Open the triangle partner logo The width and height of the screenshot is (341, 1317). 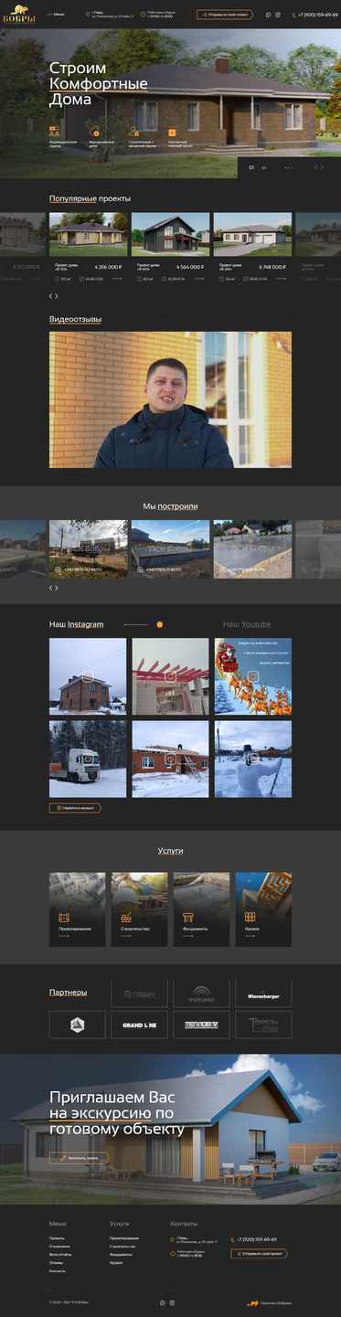click(77, 1025)
